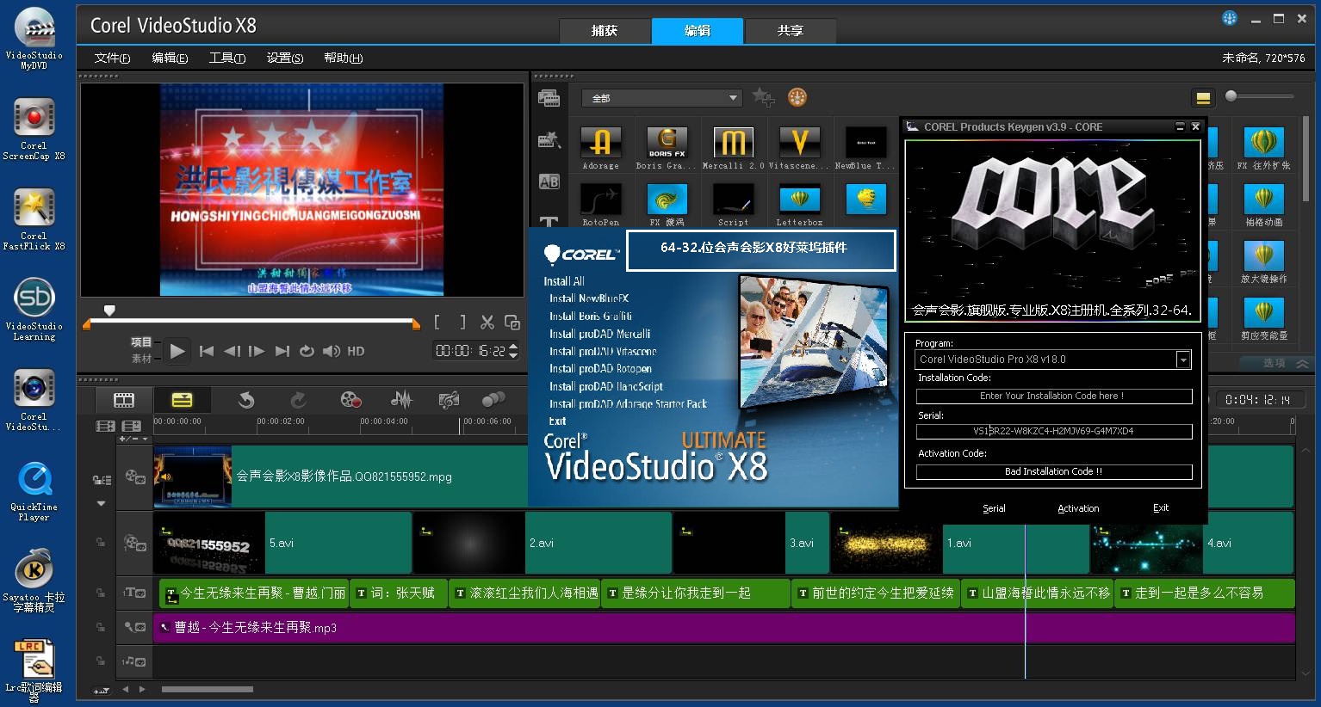Open the 文件 menu
1321x707 pixels.
tap(112, 58)
